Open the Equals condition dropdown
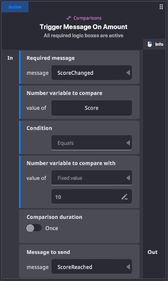The width and height of the screenshot is (168, 281). (x=92, y=143)
